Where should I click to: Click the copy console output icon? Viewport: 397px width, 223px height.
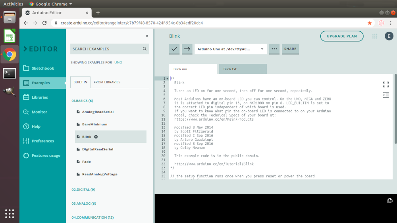pyautogui.click(x=390, y=201)
